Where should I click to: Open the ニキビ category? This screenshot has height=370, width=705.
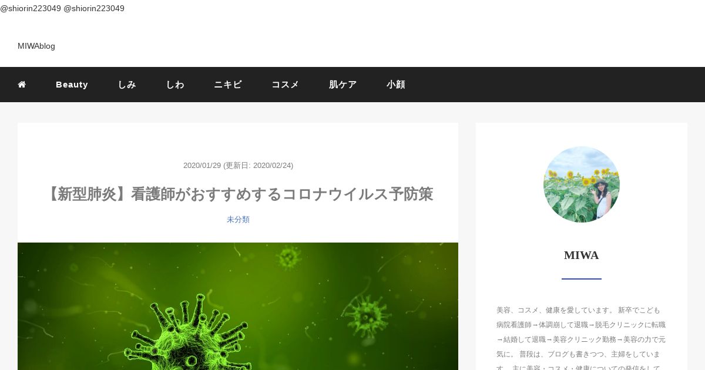(x=228, y=85)
